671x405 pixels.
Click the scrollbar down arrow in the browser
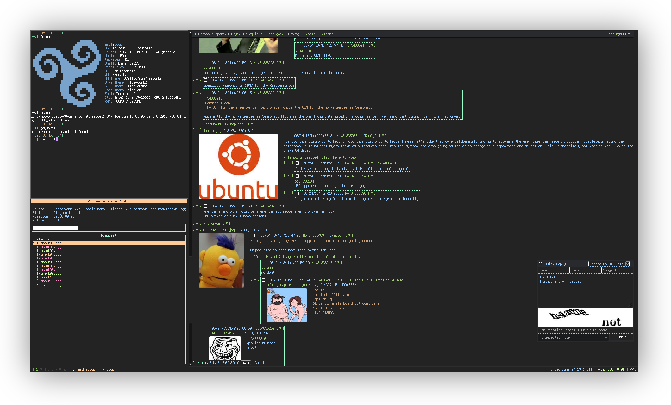190,364
